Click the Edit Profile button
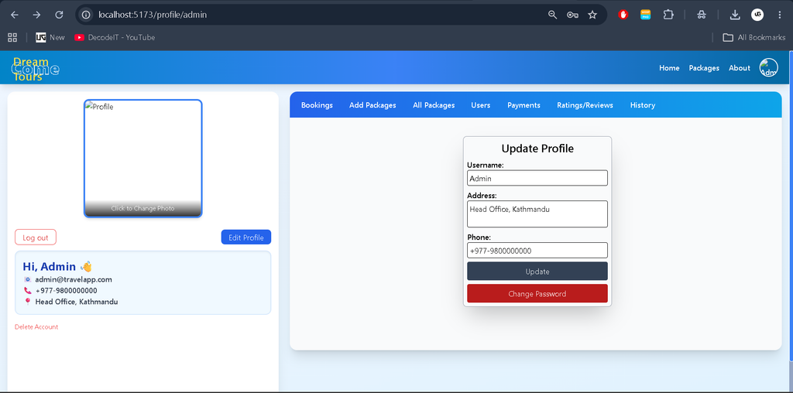Screen dimensions: 793x393 [x=245, y=238]
